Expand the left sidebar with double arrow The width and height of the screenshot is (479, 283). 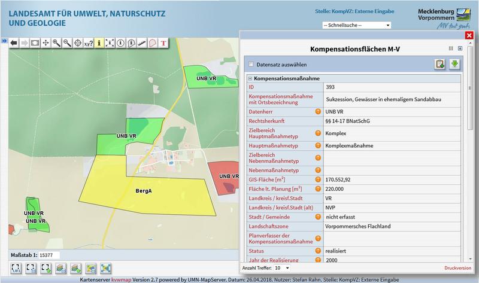click(4, 41)
